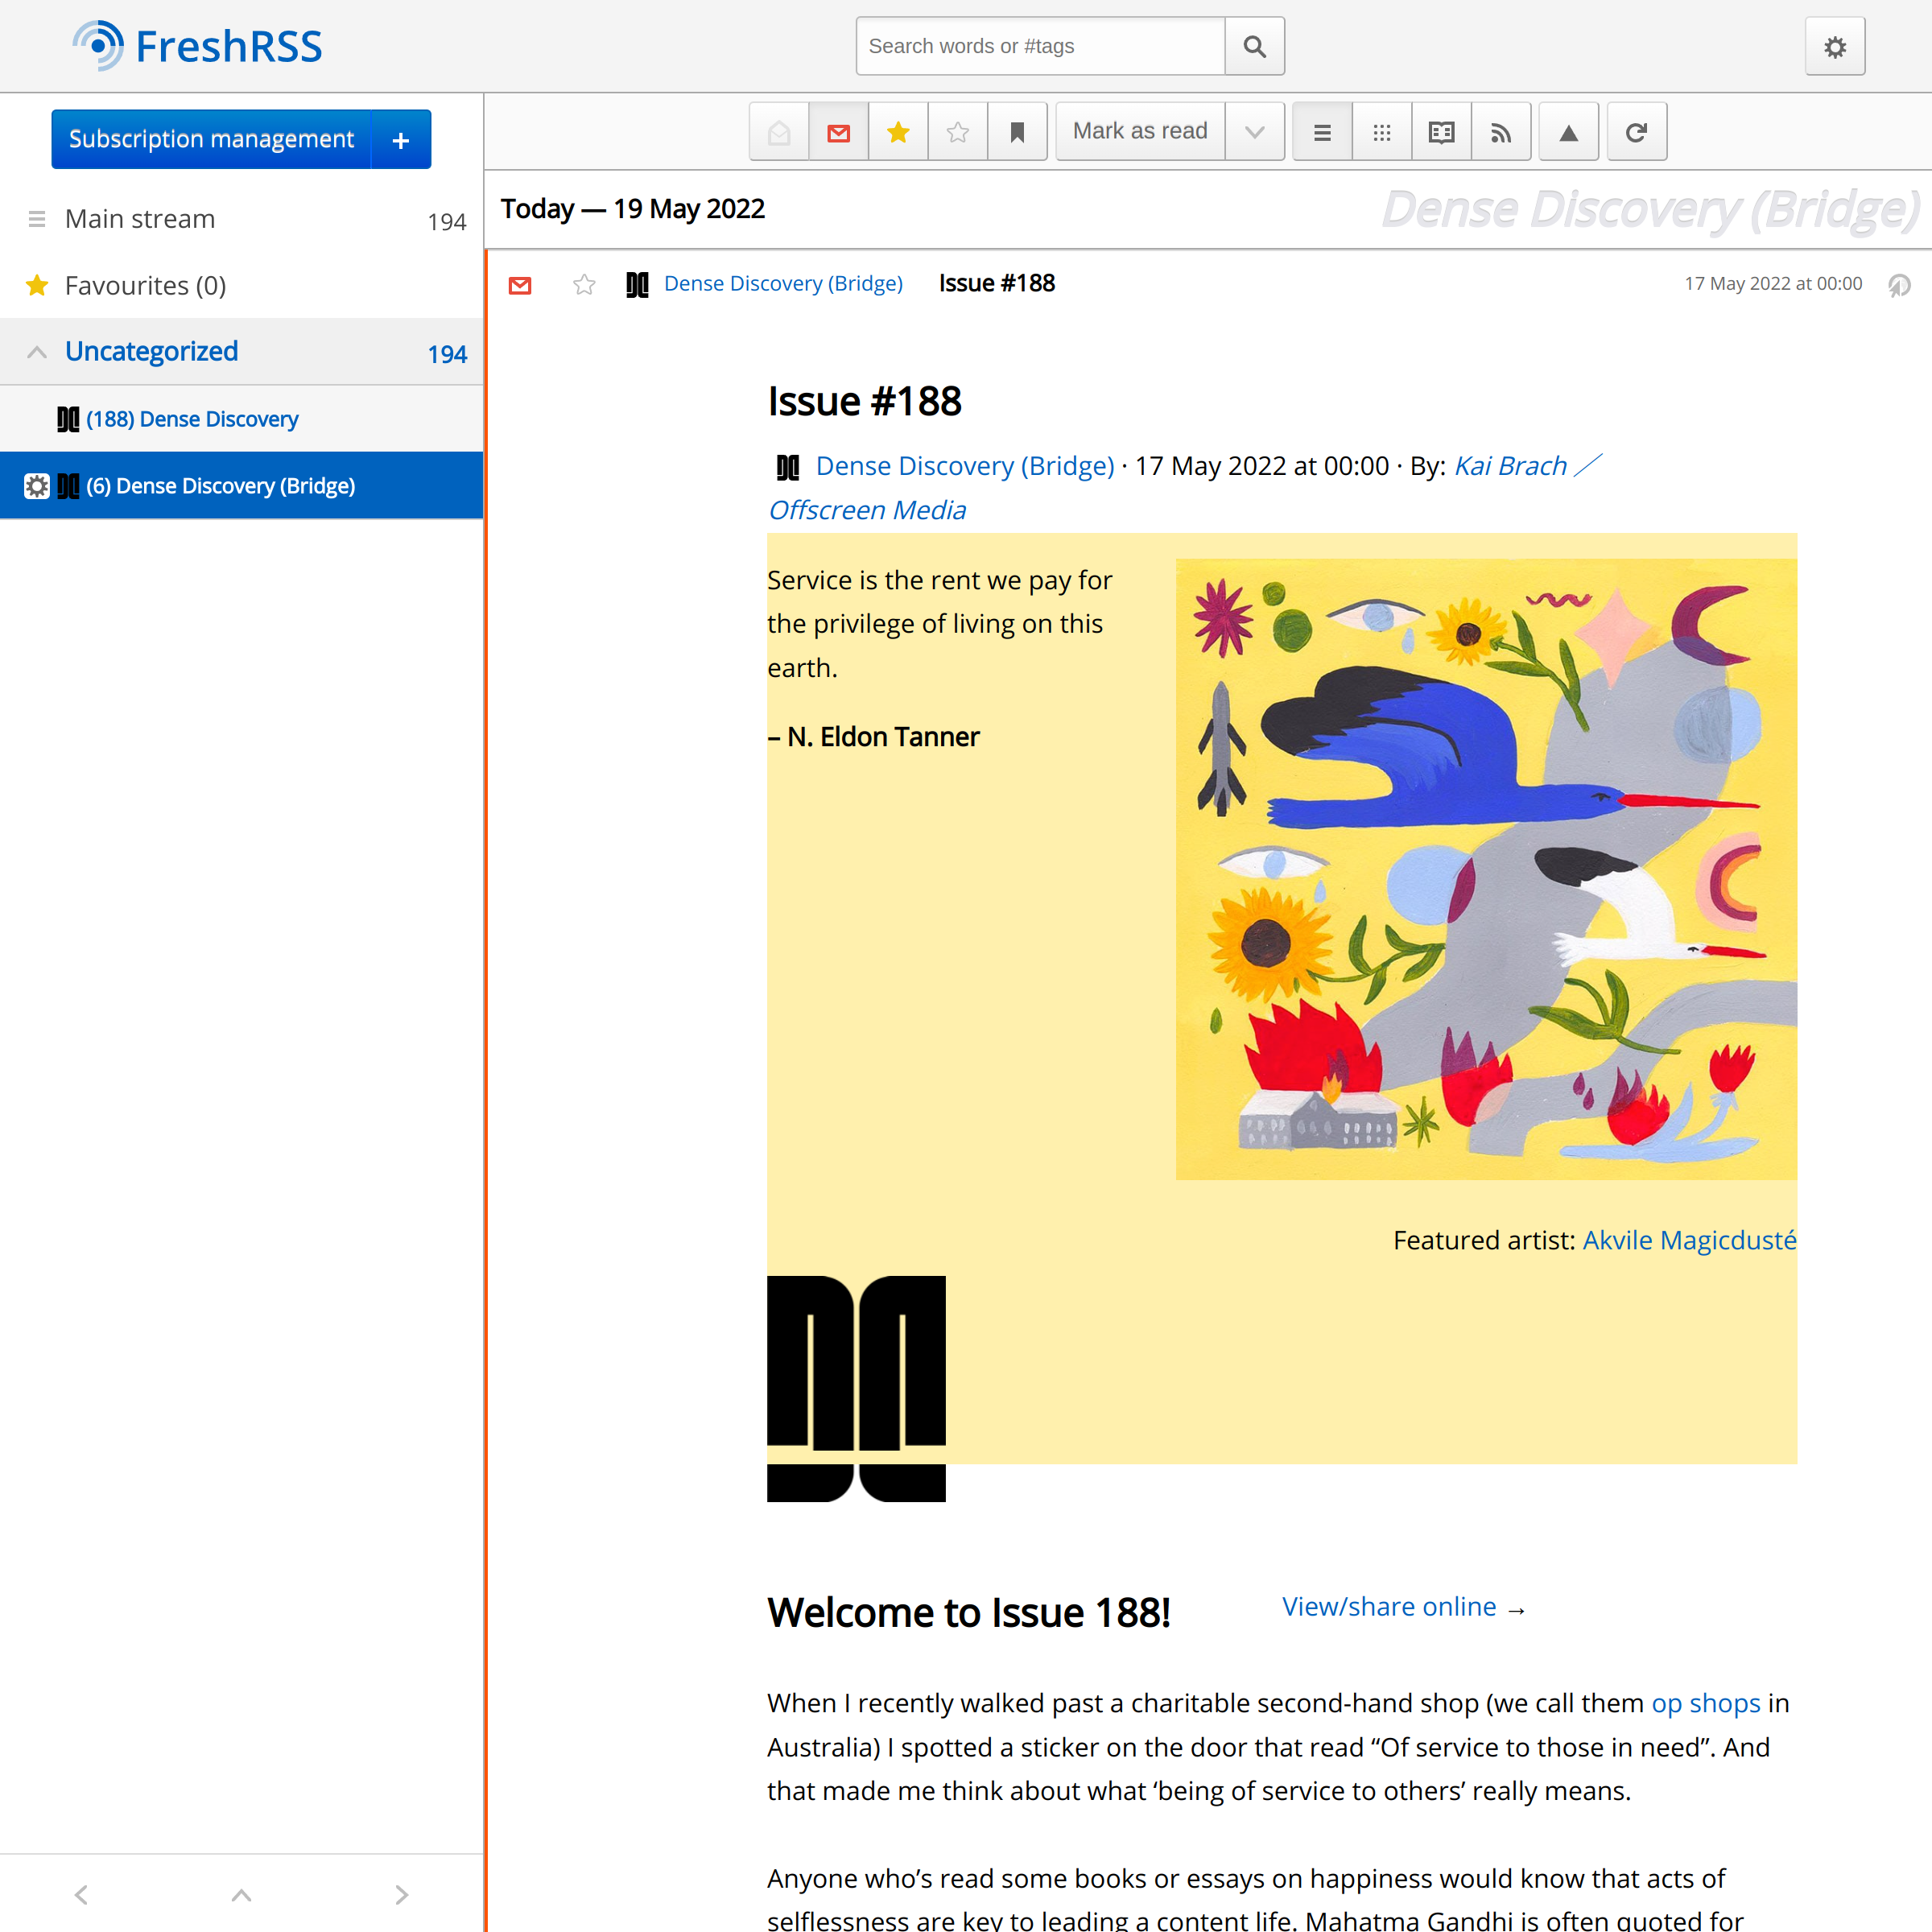The image size is (1932, 1932).
Task: Click the plus add subscription button
Action: click(401, 139)
